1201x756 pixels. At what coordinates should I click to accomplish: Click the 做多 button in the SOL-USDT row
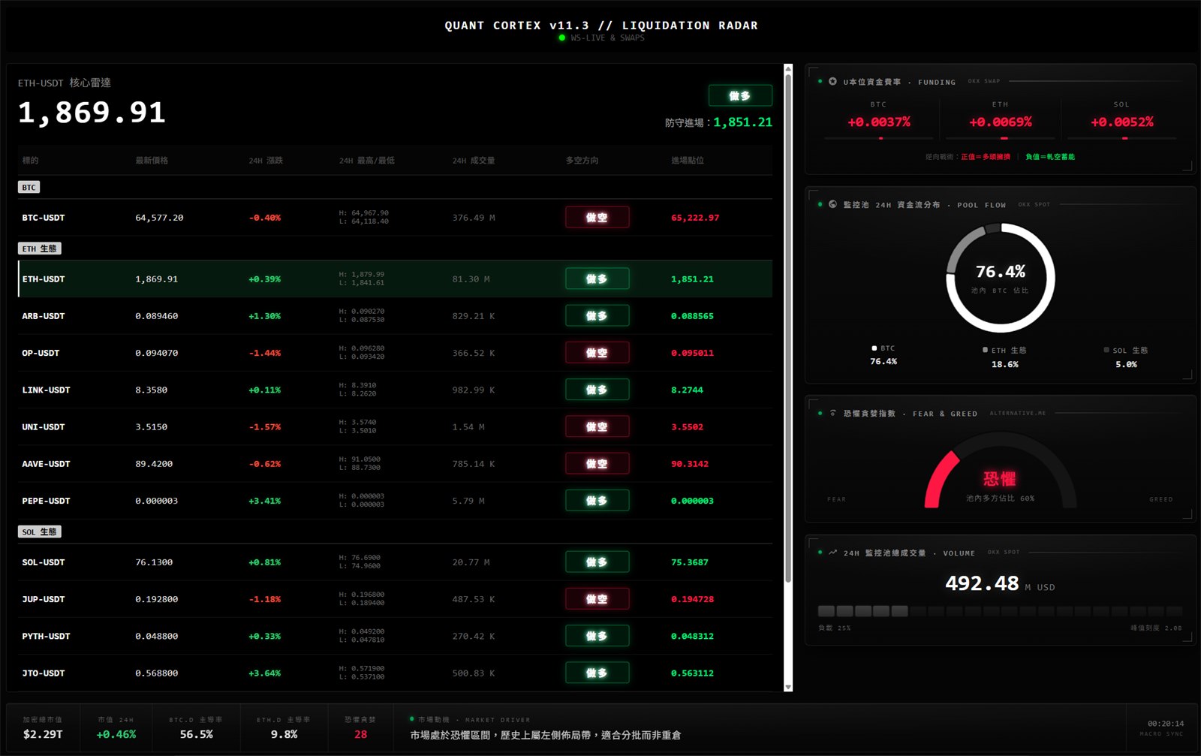click(597, 562)
